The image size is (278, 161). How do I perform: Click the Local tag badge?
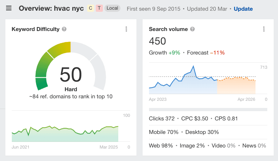(113, 9)
